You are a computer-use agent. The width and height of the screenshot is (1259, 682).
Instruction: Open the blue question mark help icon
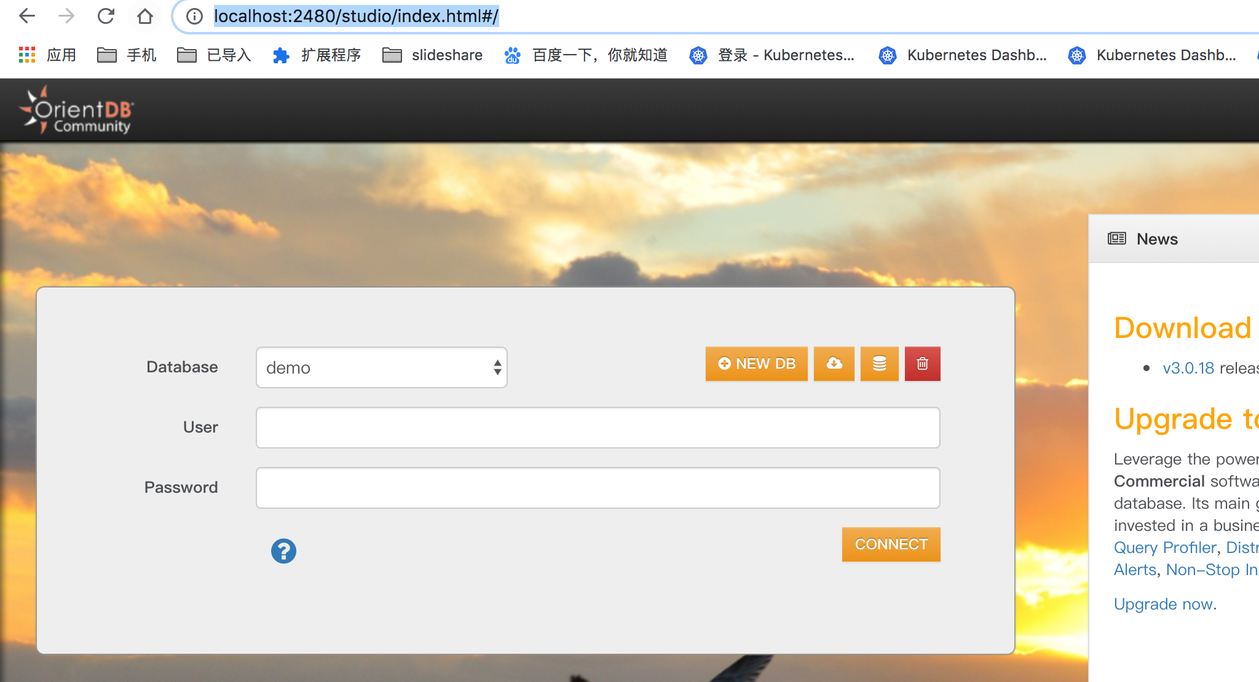tap(283, 551)
